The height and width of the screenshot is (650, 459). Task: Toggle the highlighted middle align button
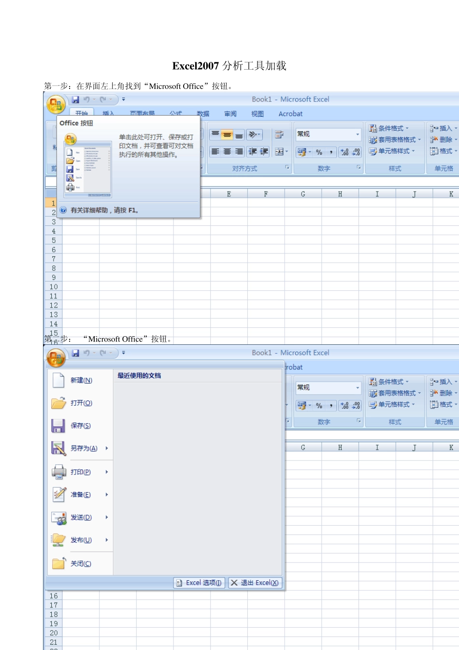coord(227,135)
